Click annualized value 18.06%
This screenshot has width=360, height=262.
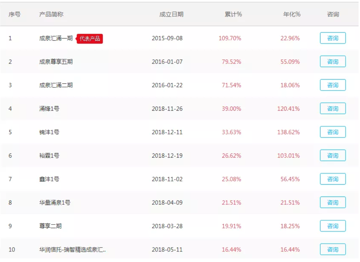pyautogui.click(x=290, y=85)
